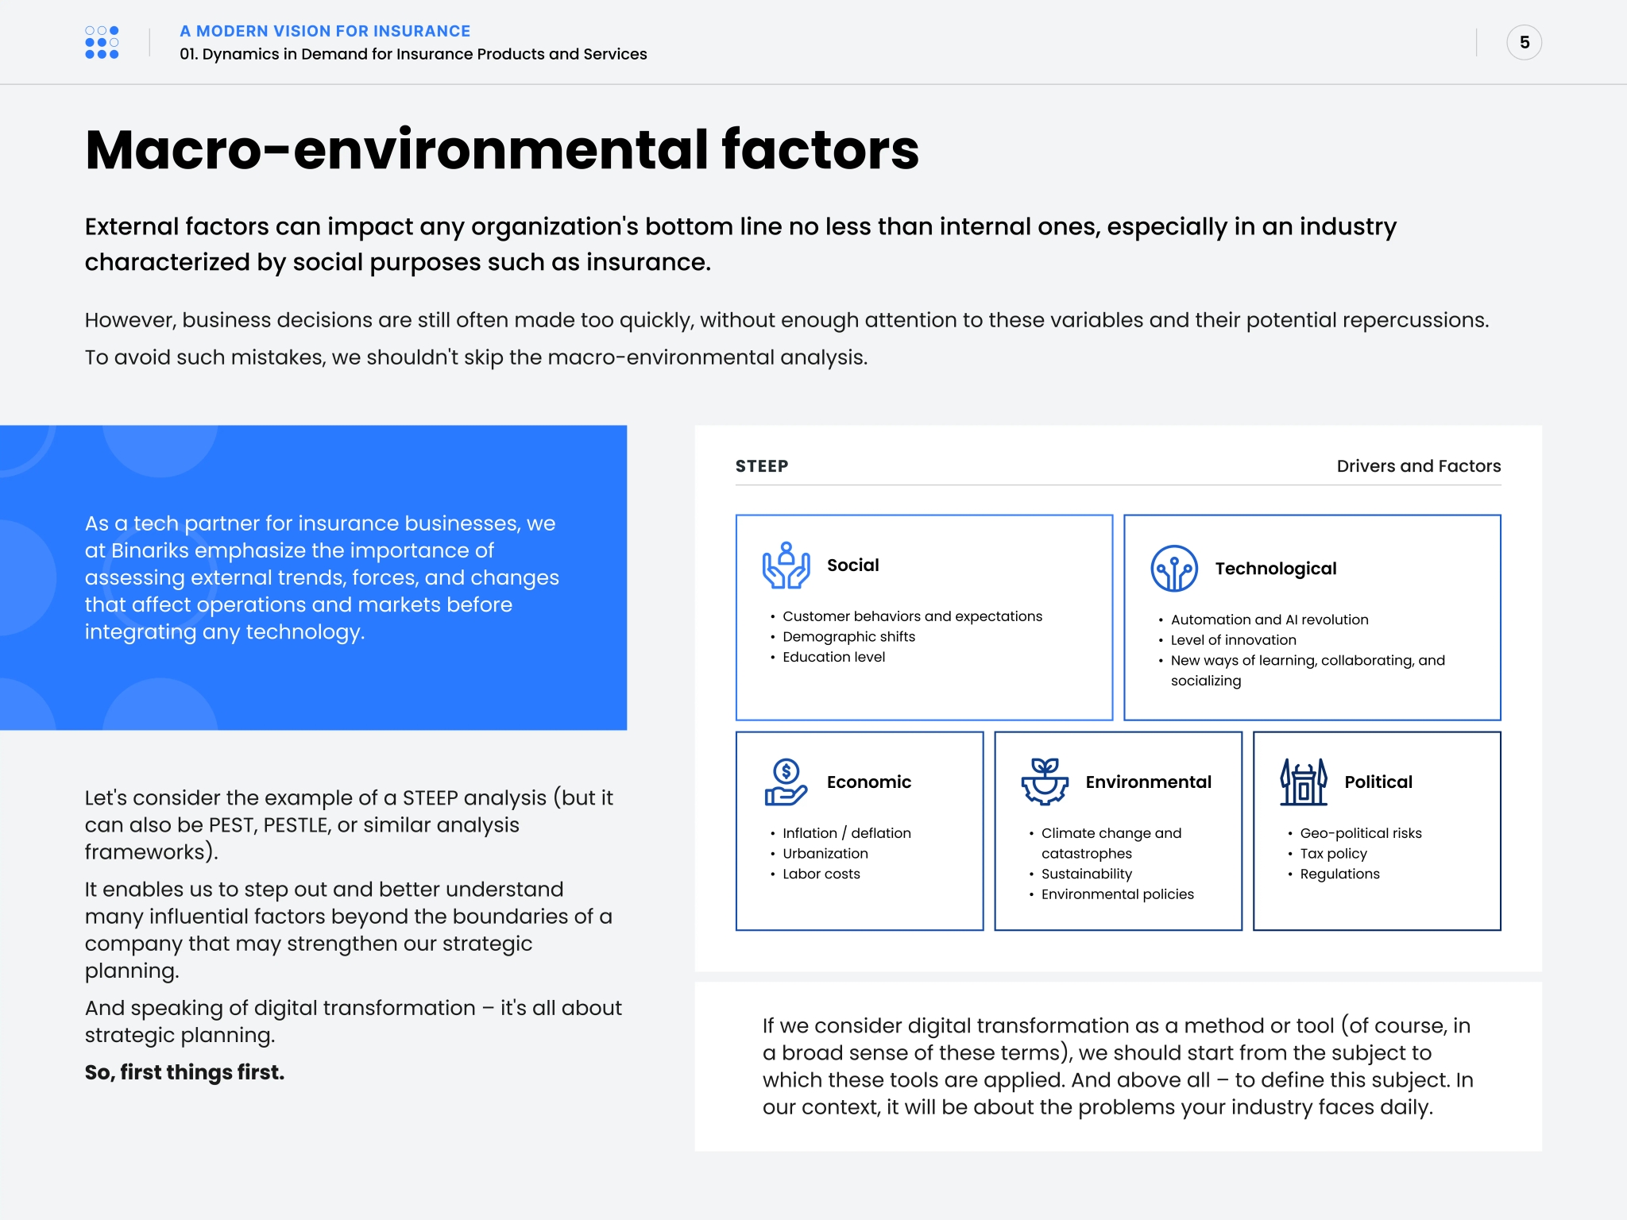The width and height of the screenshot is (1627, 1220).
Task: Click the Social hands-and-person icon
Action: tap(786, 566)
